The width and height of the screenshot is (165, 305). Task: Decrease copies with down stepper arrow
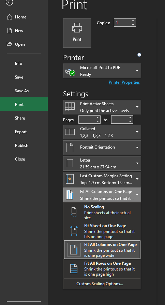pyautogui.click(x=133, y=24)
